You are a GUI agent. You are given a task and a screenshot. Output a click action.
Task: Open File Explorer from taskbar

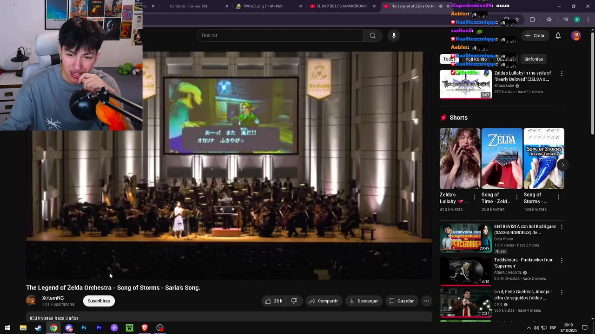pyautogui.click(x=23, y=328)
